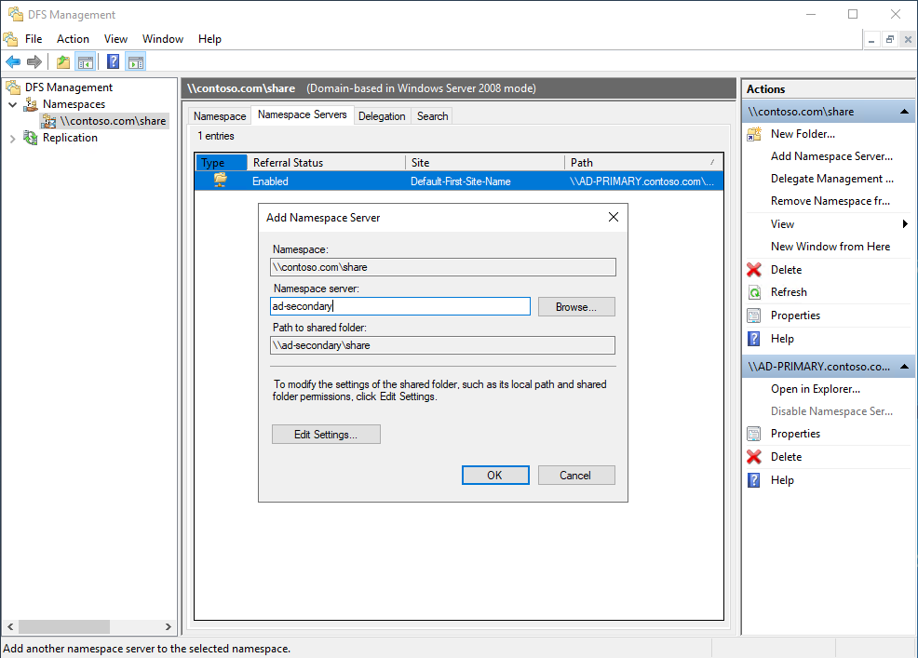Image resolution: width=918 pixels, height=658 pixels.
Task: Click the Up One Level folder icon
Action: click(x=63, y=61)
